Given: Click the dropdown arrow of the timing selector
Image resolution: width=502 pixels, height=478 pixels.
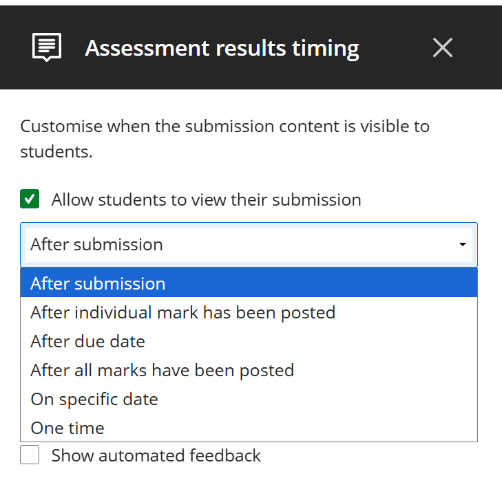Looking at the screenshot, I should (x=462, y=245).
